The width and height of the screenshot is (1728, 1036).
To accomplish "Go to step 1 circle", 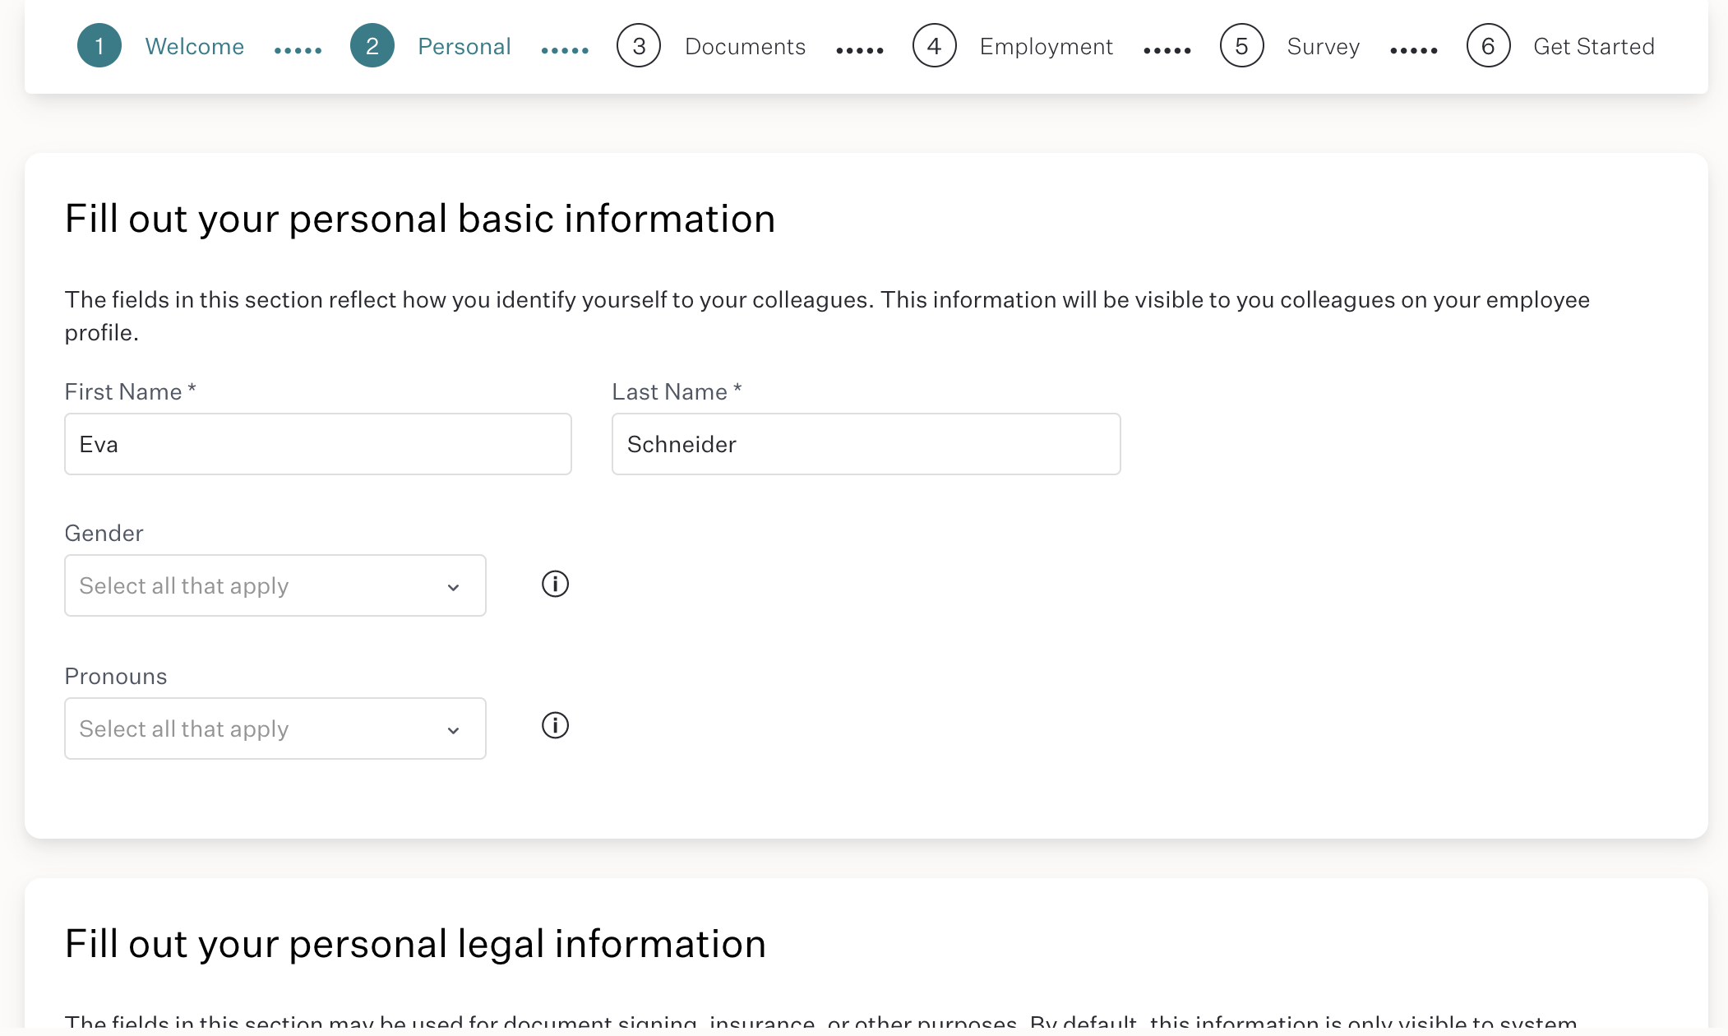I will (x=99, y=46).
